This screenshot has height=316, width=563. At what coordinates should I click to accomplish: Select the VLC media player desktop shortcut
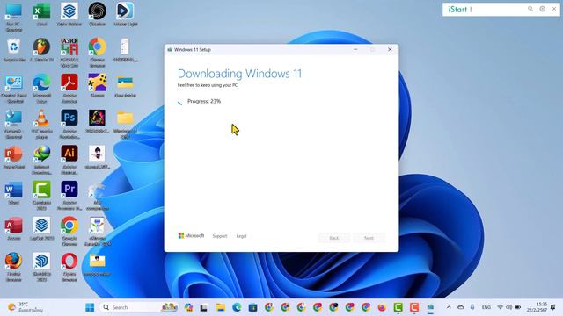[41, 125]
